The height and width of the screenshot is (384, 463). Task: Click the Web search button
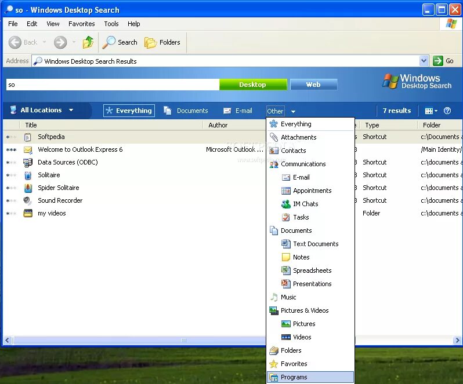pyautogui.click(x=313, y=85)
